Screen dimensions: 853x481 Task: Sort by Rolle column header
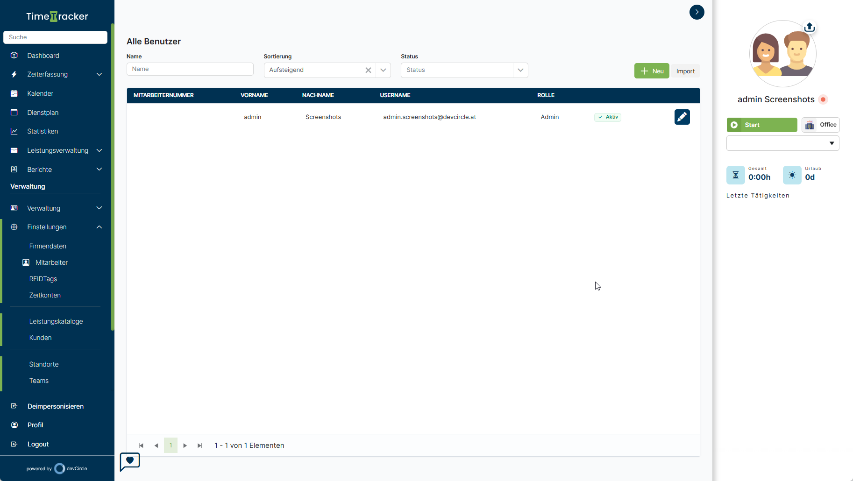pyautogui.click(x=546, y=95)
